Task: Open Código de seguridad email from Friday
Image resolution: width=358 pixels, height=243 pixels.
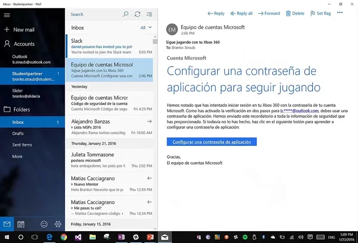Action: point(109,103)
